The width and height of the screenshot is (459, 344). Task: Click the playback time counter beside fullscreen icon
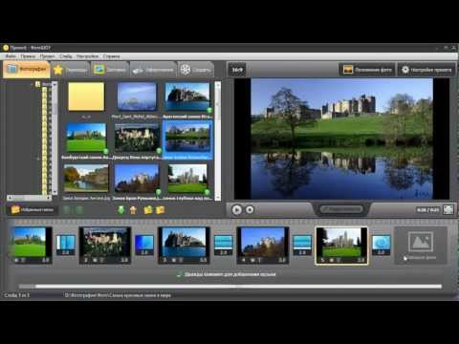click(x=427, y=210)
